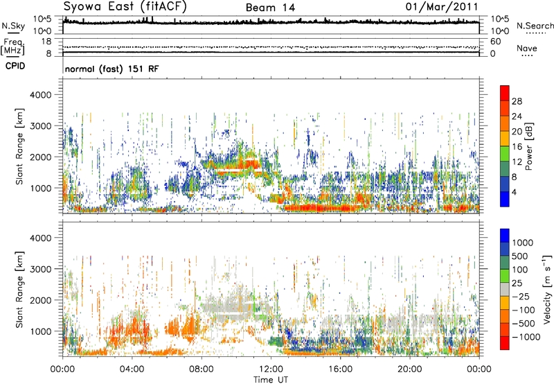Screen dimensions: 554x384
Task: Click the dotted line sample under 'Nave'
Action: pos(528,55)
